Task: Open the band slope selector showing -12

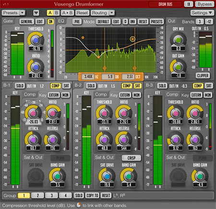Action: tap(209, 22)
